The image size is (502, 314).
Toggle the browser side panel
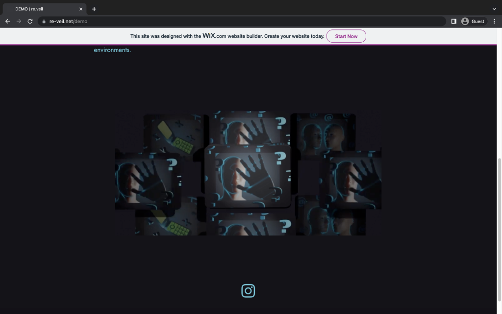[453, 22]
